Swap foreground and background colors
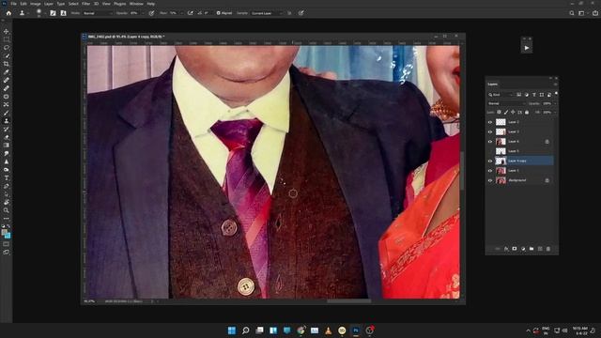601x338 pixels. 8,226
